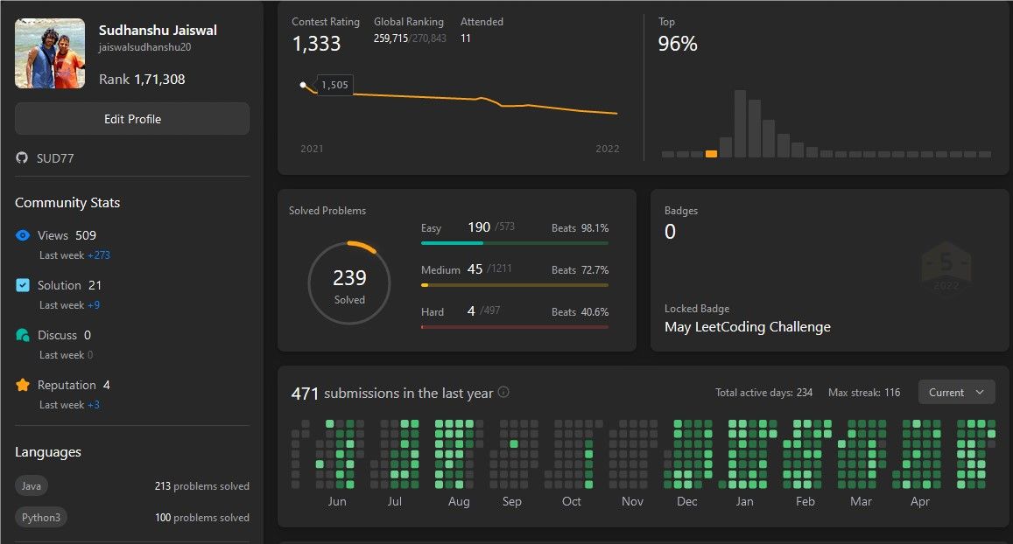The image size is (1013, 544).
Task: Click the GitHub icon beside SUD77
Action: (x=22, y=157)
